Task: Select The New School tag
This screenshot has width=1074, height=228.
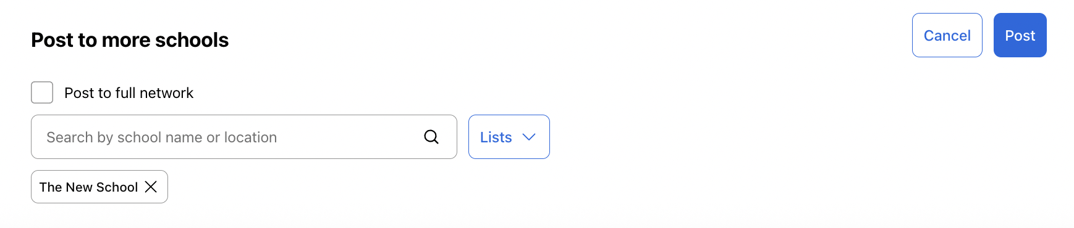Action: (99, 187)
